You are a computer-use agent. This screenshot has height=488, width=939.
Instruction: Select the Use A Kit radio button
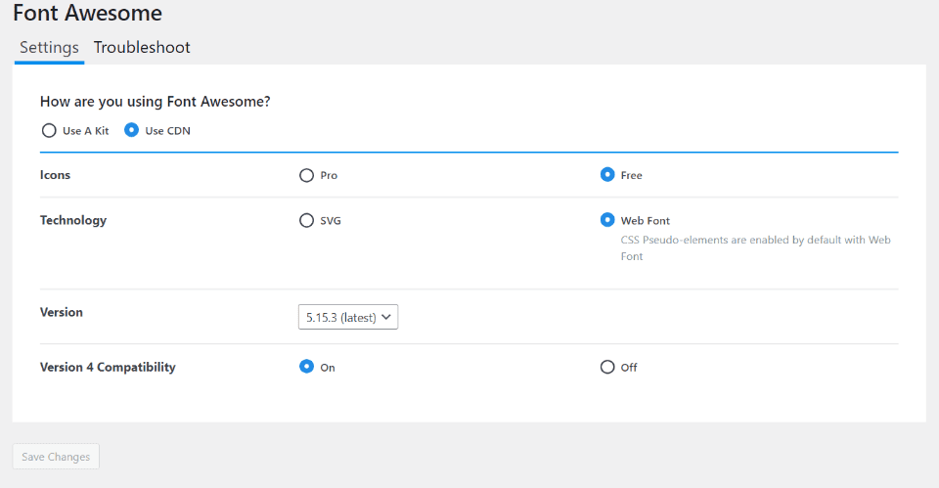point(48,130)
